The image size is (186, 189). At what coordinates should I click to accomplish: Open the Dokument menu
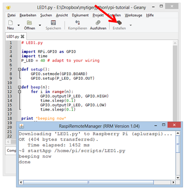coord(80,15)
